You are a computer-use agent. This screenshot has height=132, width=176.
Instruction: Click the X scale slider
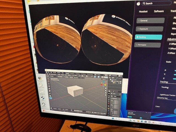tap(175, 71)
